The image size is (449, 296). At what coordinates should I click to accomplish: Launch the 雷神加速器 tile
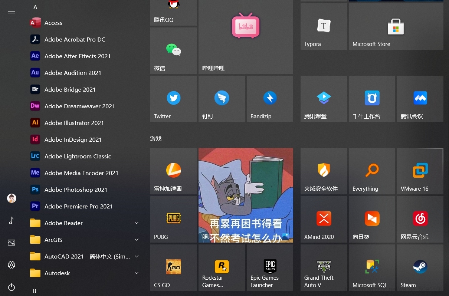coord(173,171)
